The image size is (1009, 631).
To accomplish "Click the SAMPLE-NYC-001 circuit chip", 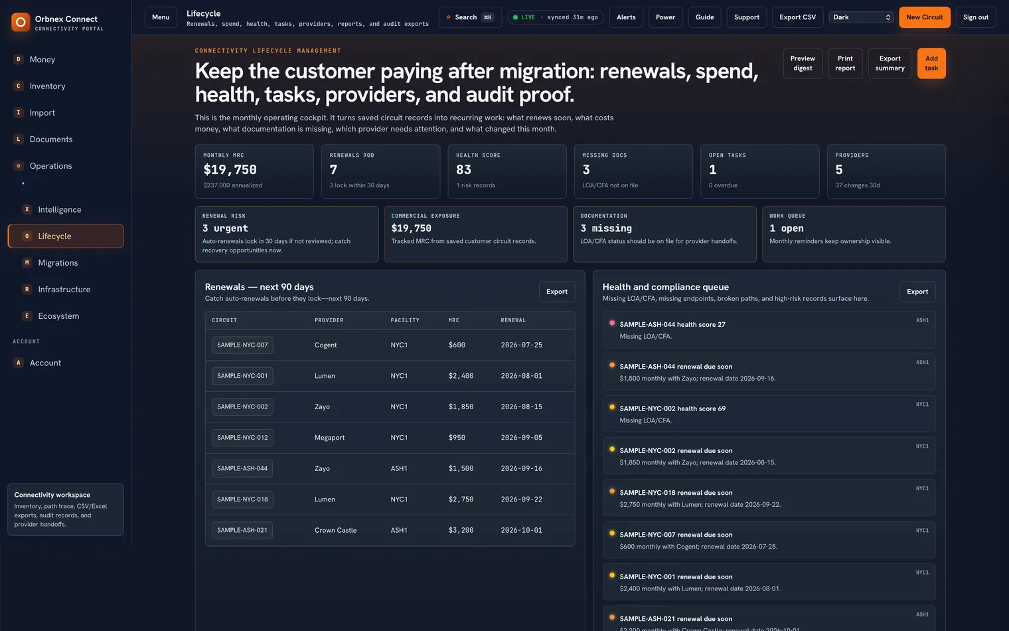I will [242, 376].
